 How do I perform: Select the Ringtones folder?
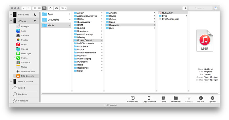tap(130, 25)
